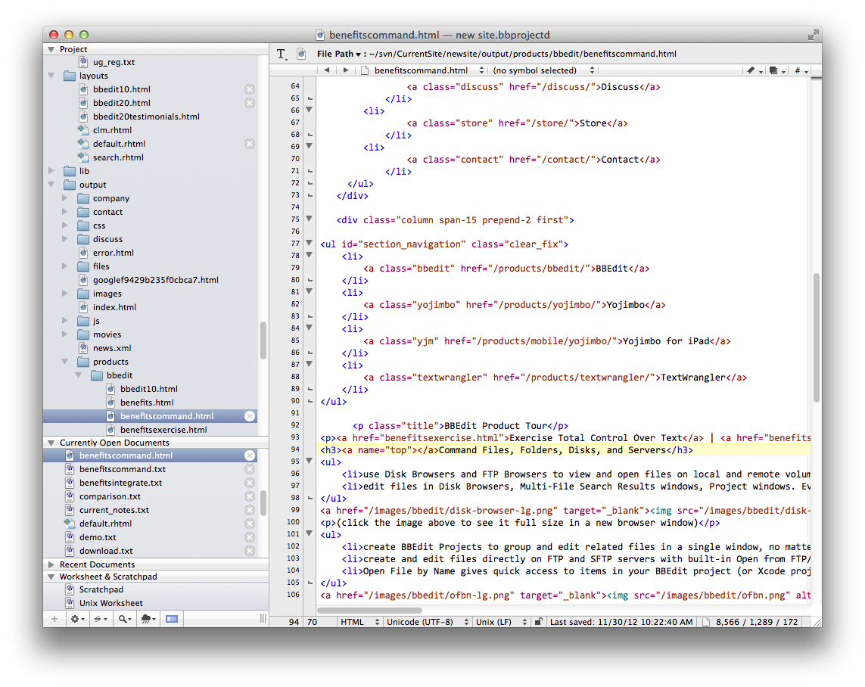Open the cloud menu in sidebar footer

(148, 619)
